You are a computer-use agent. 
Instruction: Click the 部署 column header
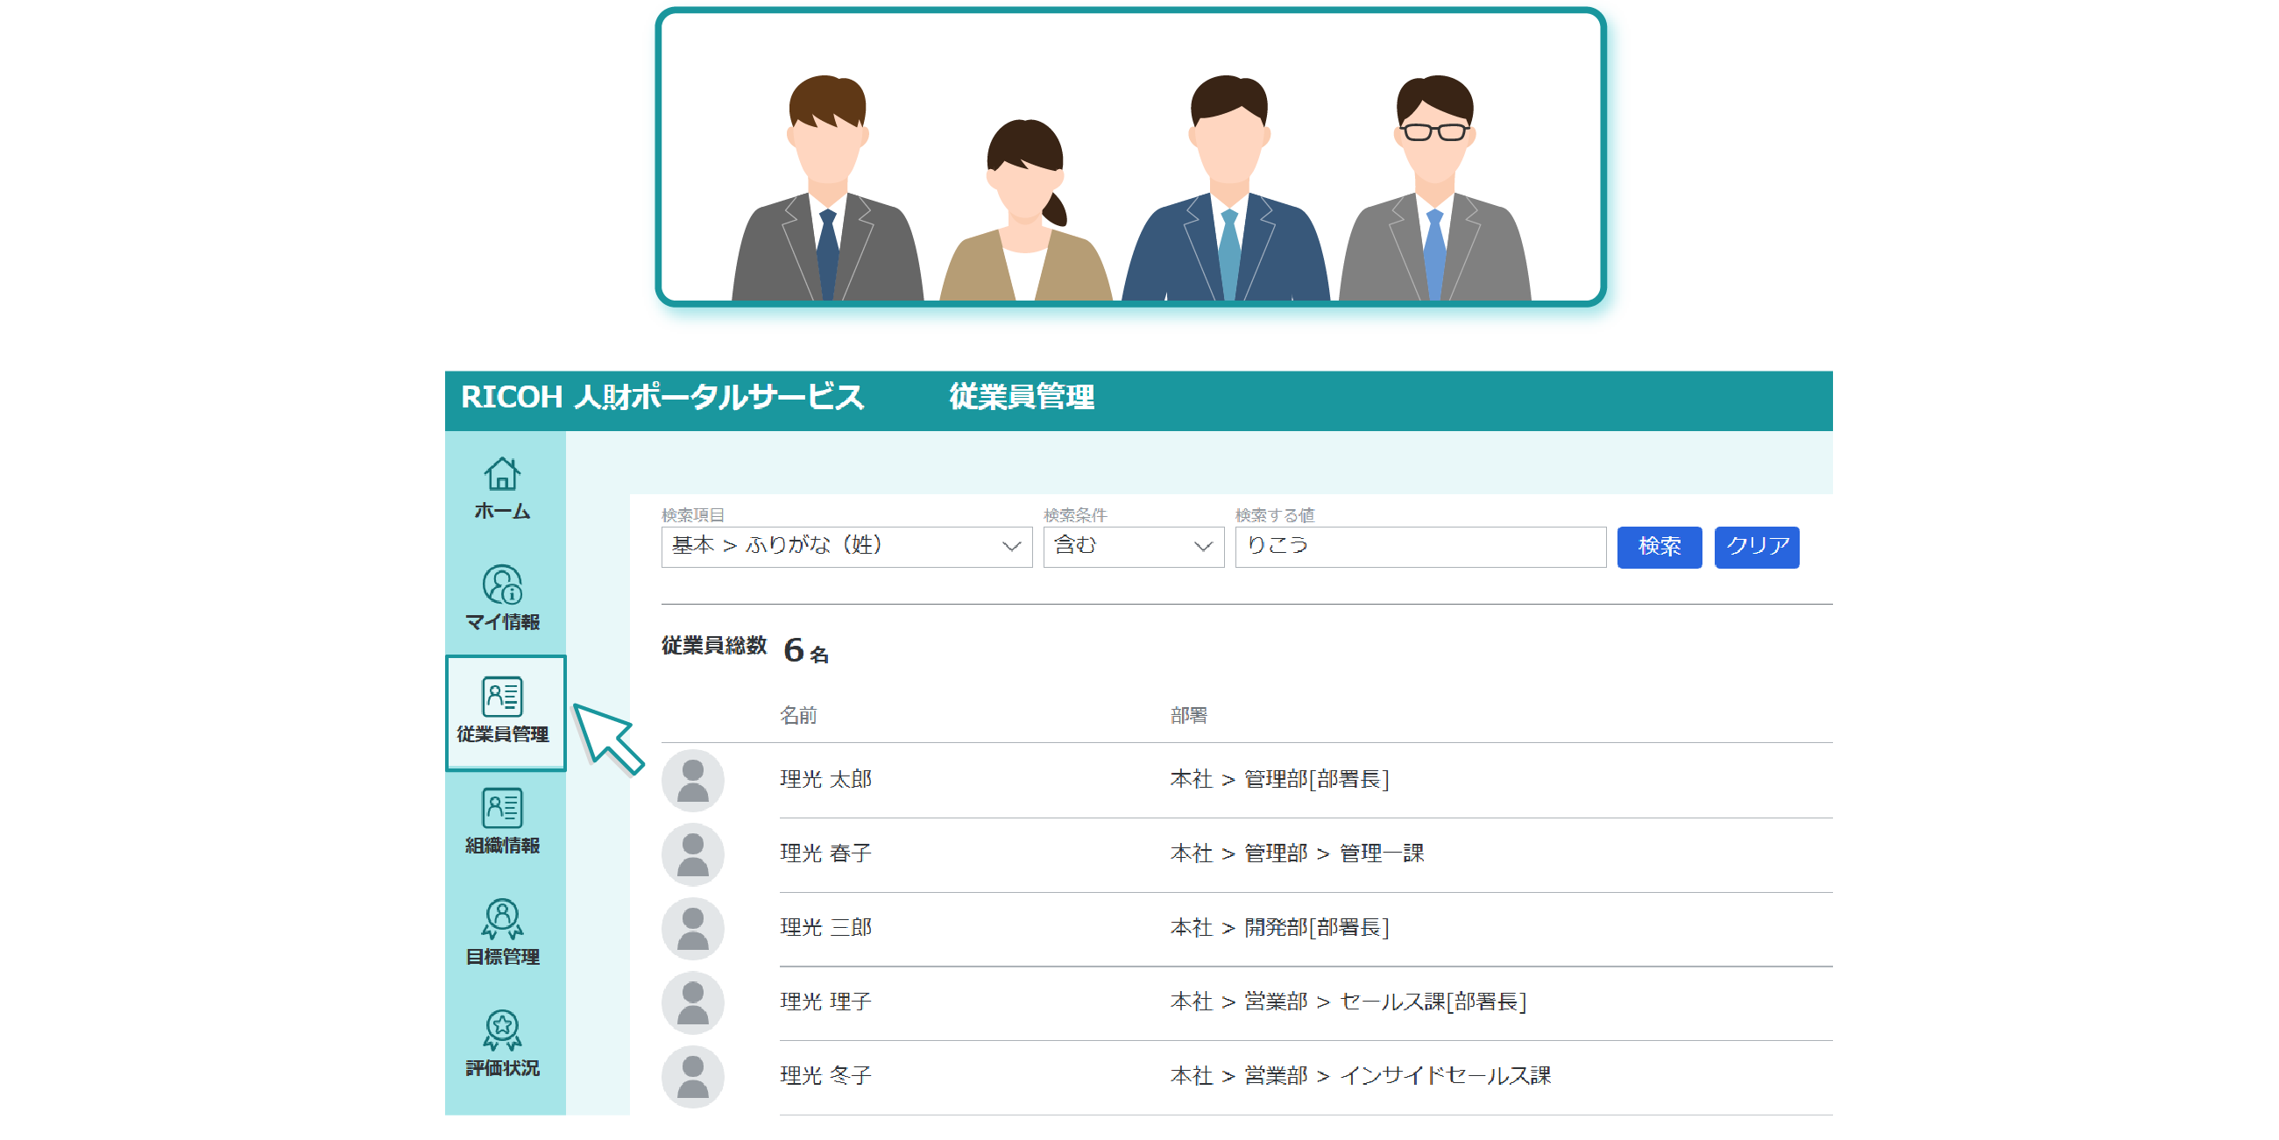click(1187, 715)
